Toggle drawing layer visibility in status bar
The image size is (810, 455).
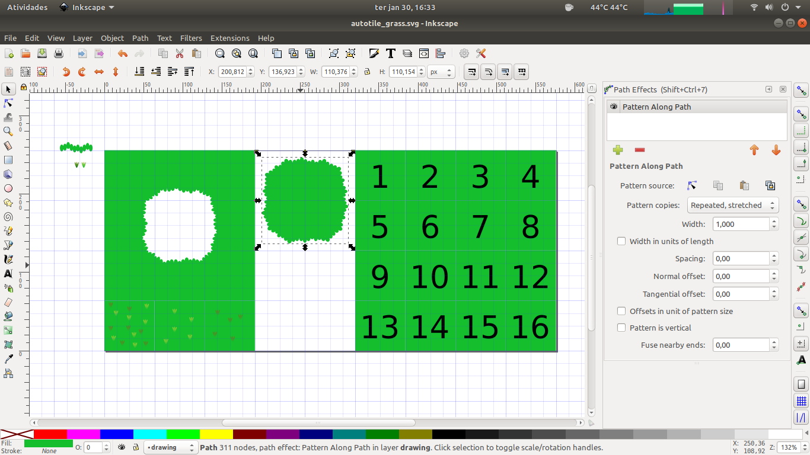(122, 447)
